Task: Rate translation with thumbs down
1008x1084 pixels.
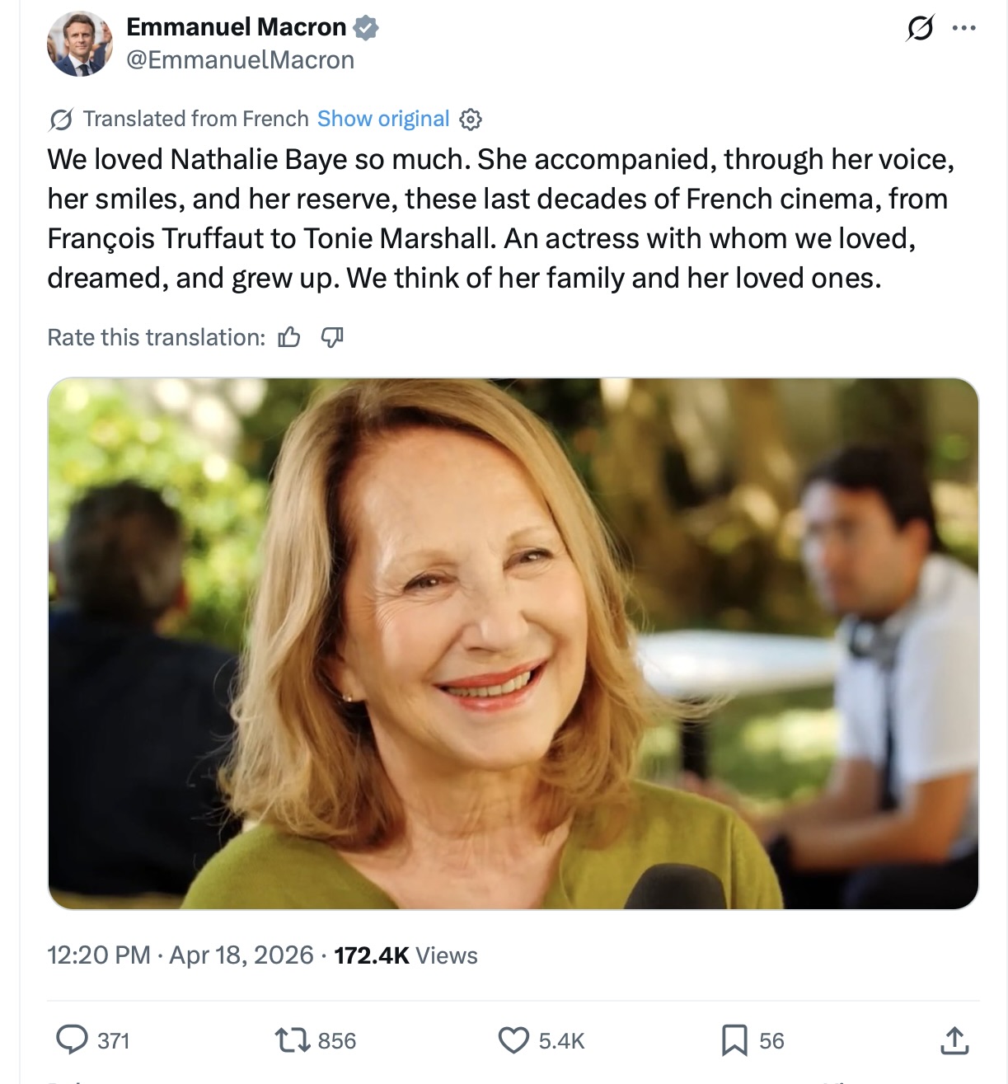Action: (x=332, y=337)
